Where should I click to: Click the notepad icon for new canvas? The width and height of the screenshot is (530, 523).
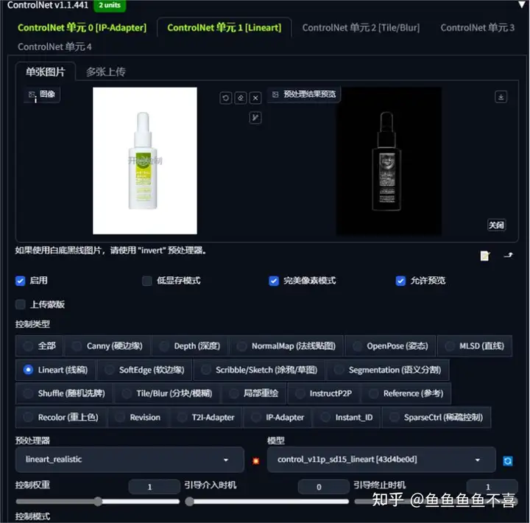[485, 256]
